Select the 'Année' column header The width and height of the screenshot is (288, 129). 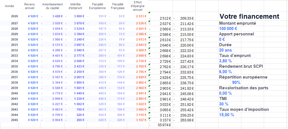coord(6,6)
